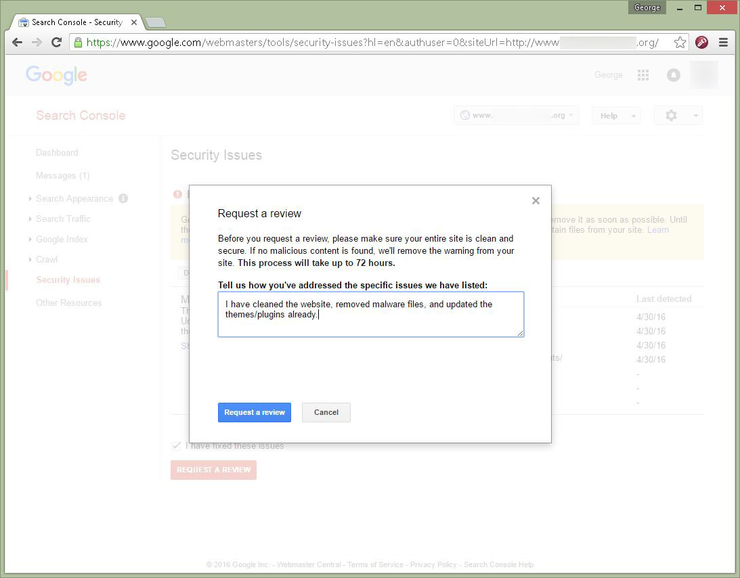Viewport: 740px width, 578px height.
Task: Open the settings gear dropdown
Action: (x=678, y=116)
